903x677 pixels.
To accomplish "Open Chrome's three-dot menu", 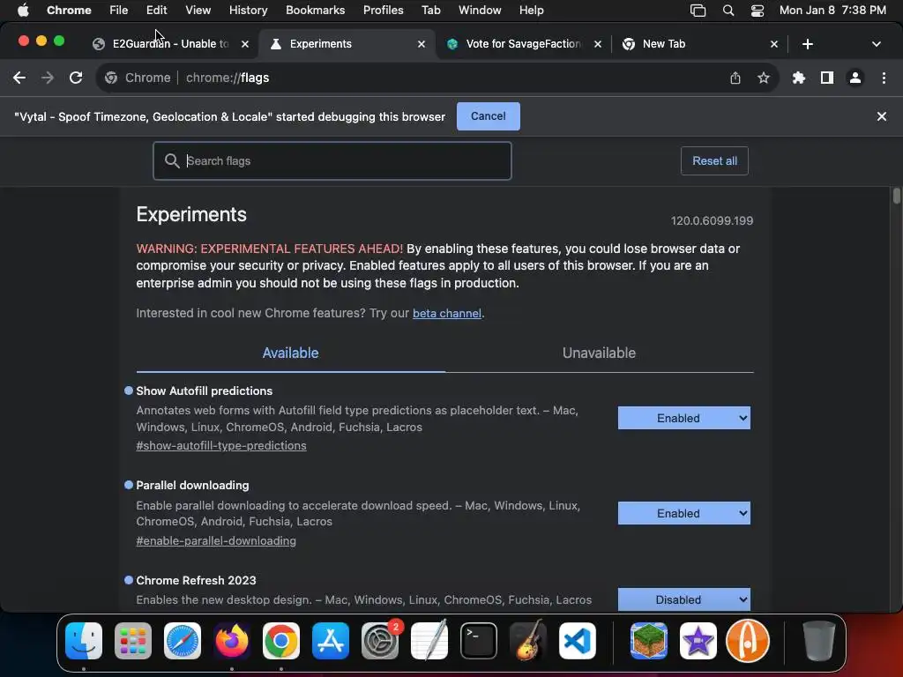I will point(884,78).
